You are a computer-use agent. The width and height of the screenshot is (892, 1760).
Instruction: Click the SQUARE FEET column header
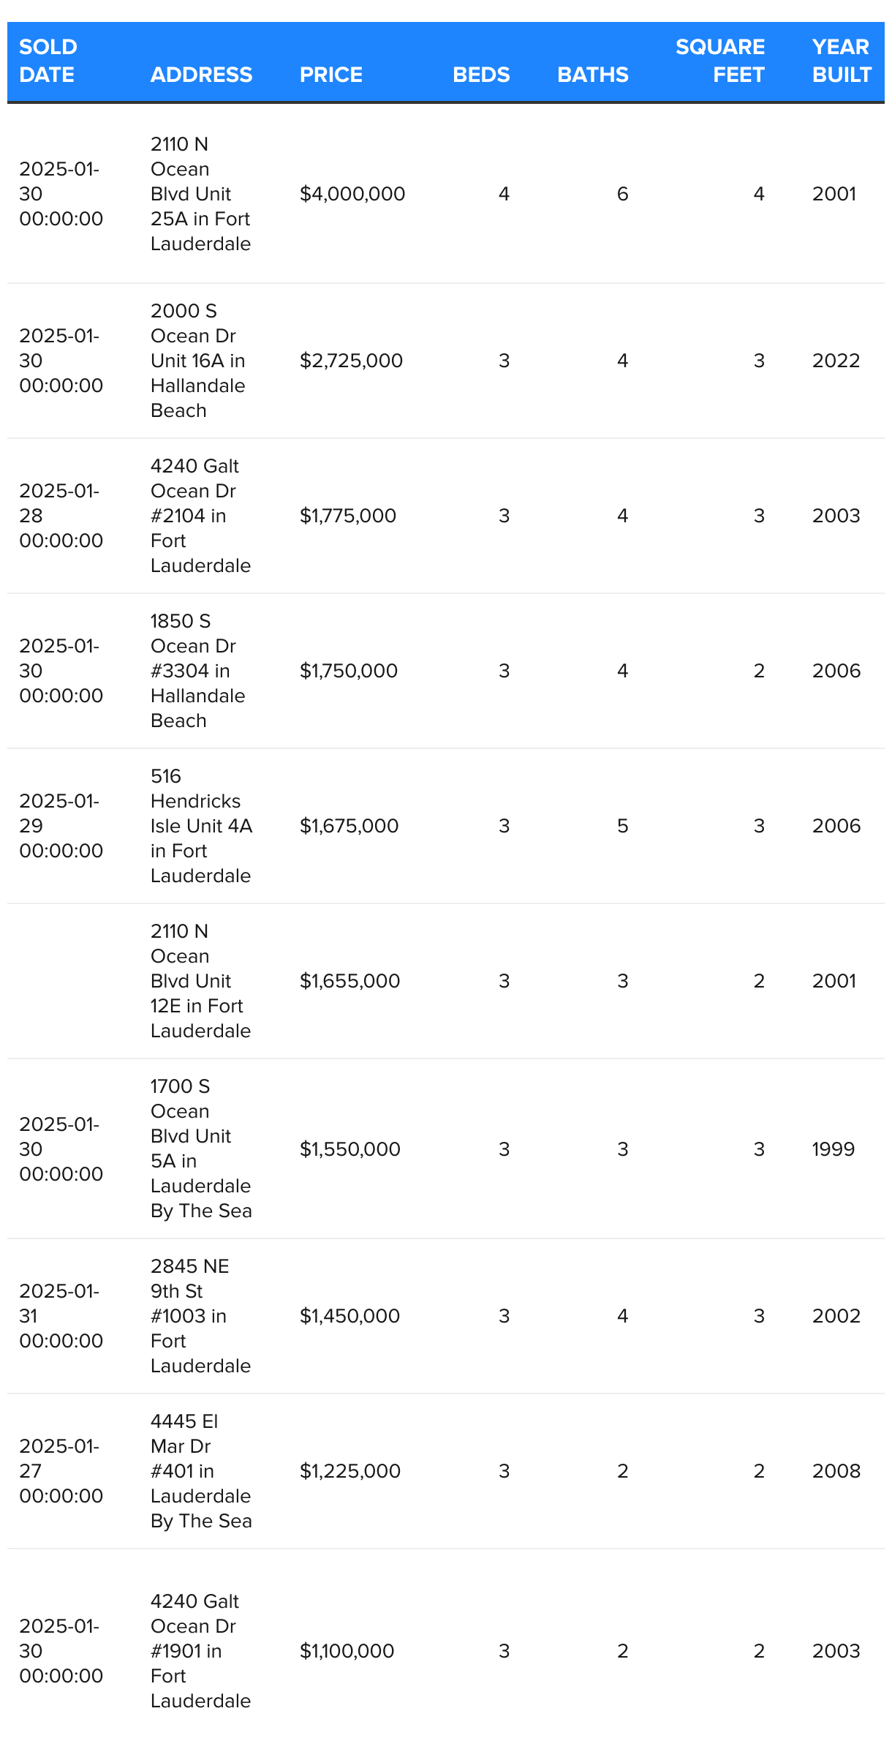click(x=719, y=61)
